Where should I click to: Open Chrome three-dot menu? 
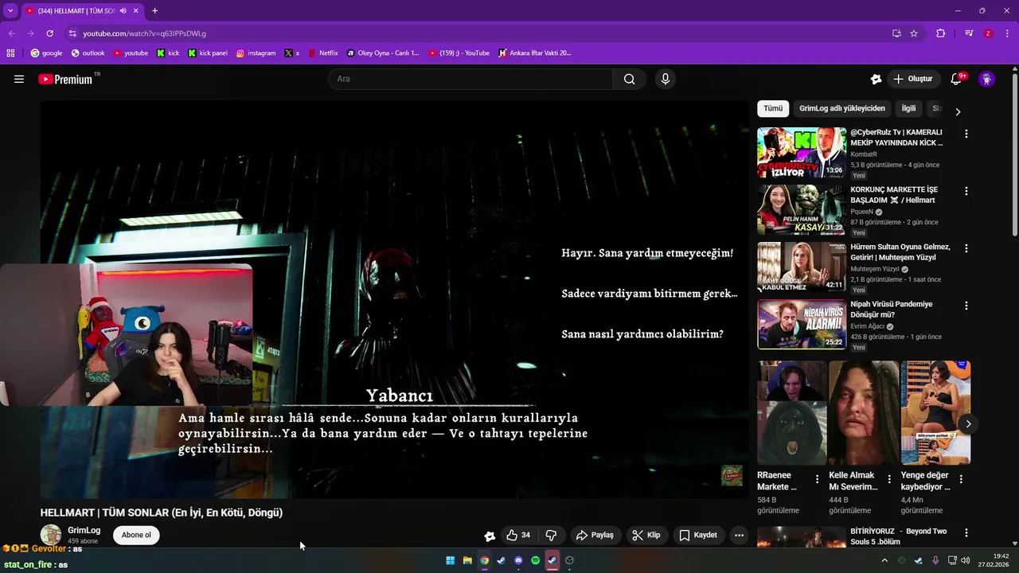[1007, 33]
